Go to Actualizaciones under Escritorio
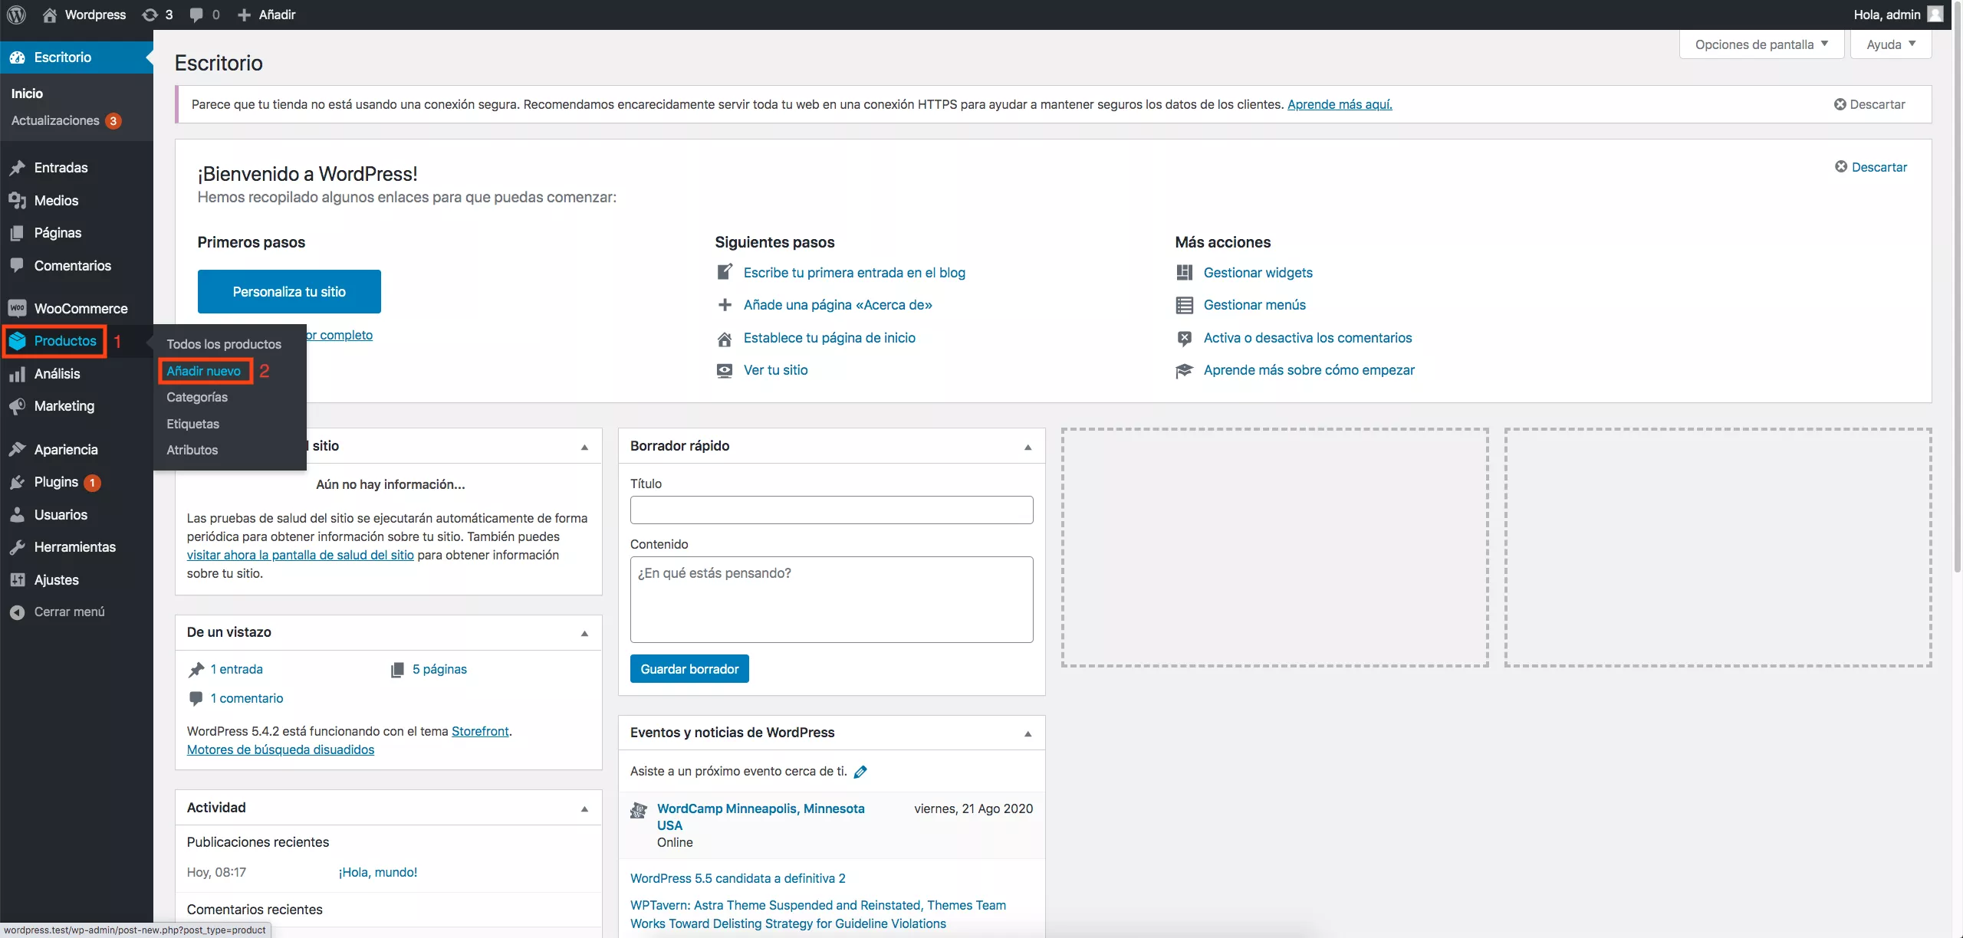 66,120
